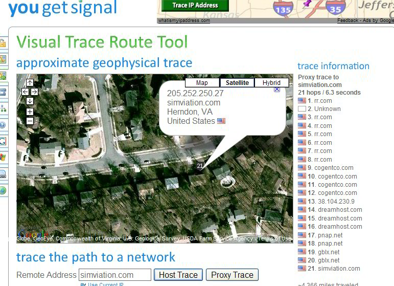394x286 pixels.
Task: Click the 'Herndon, VA' text in bubble
Action: [x=190, y=112]
